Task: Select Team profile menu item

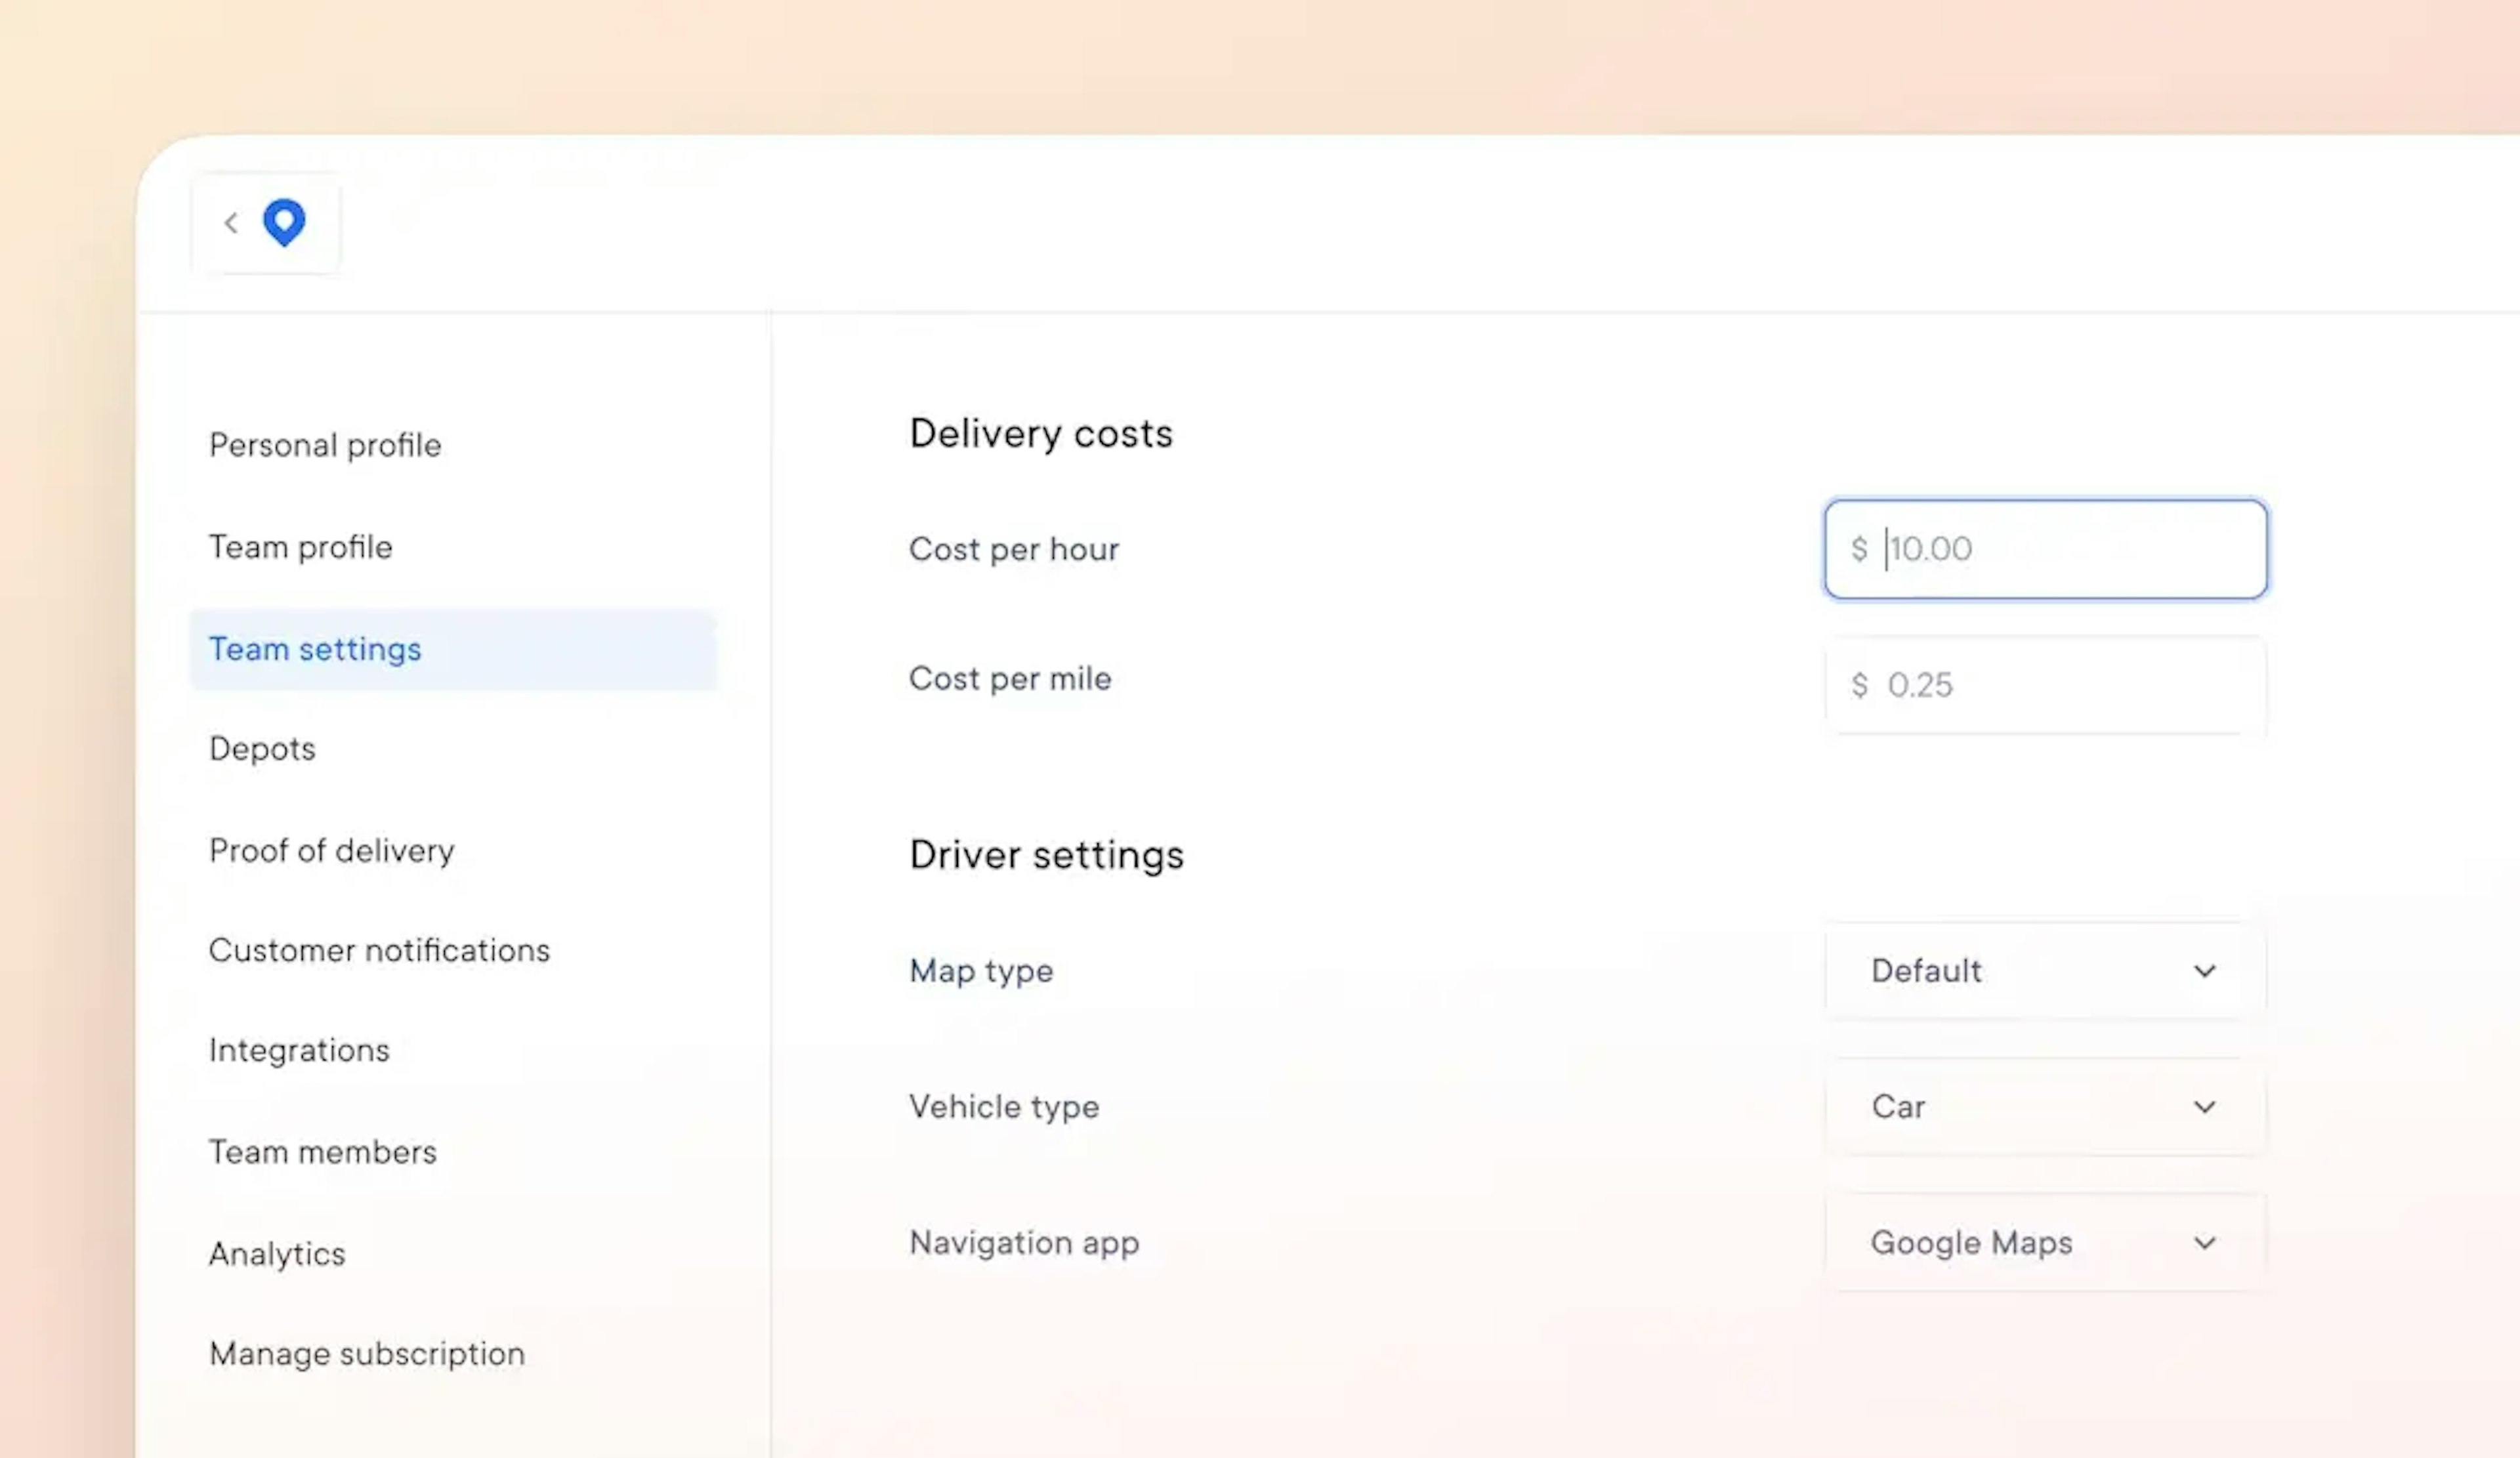Action: (302, 547)
